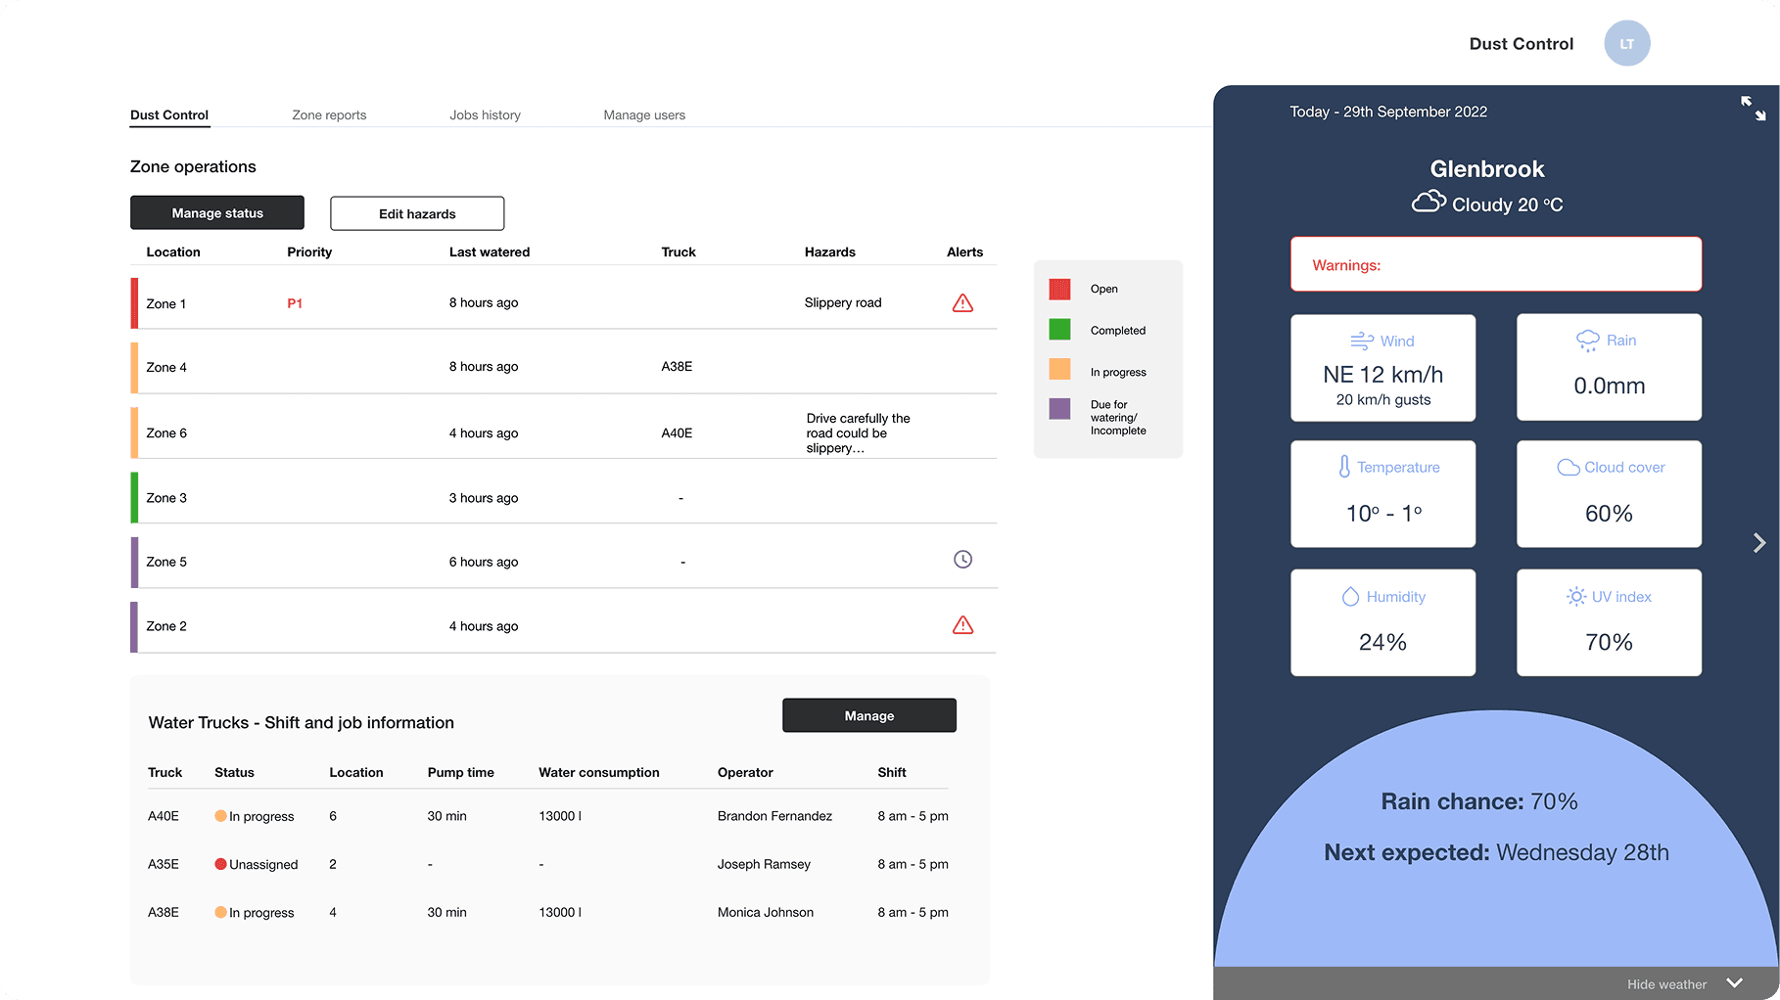Open the LT user avatar
Screen dimensions: 1780x1000
(1626, 44)
